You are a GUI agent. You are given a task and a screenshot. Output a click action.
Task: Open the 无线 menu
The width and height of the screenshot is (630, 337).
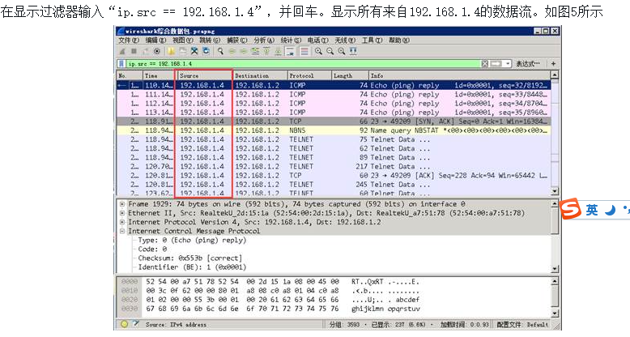pyautogui.click(x=345, y=41)
